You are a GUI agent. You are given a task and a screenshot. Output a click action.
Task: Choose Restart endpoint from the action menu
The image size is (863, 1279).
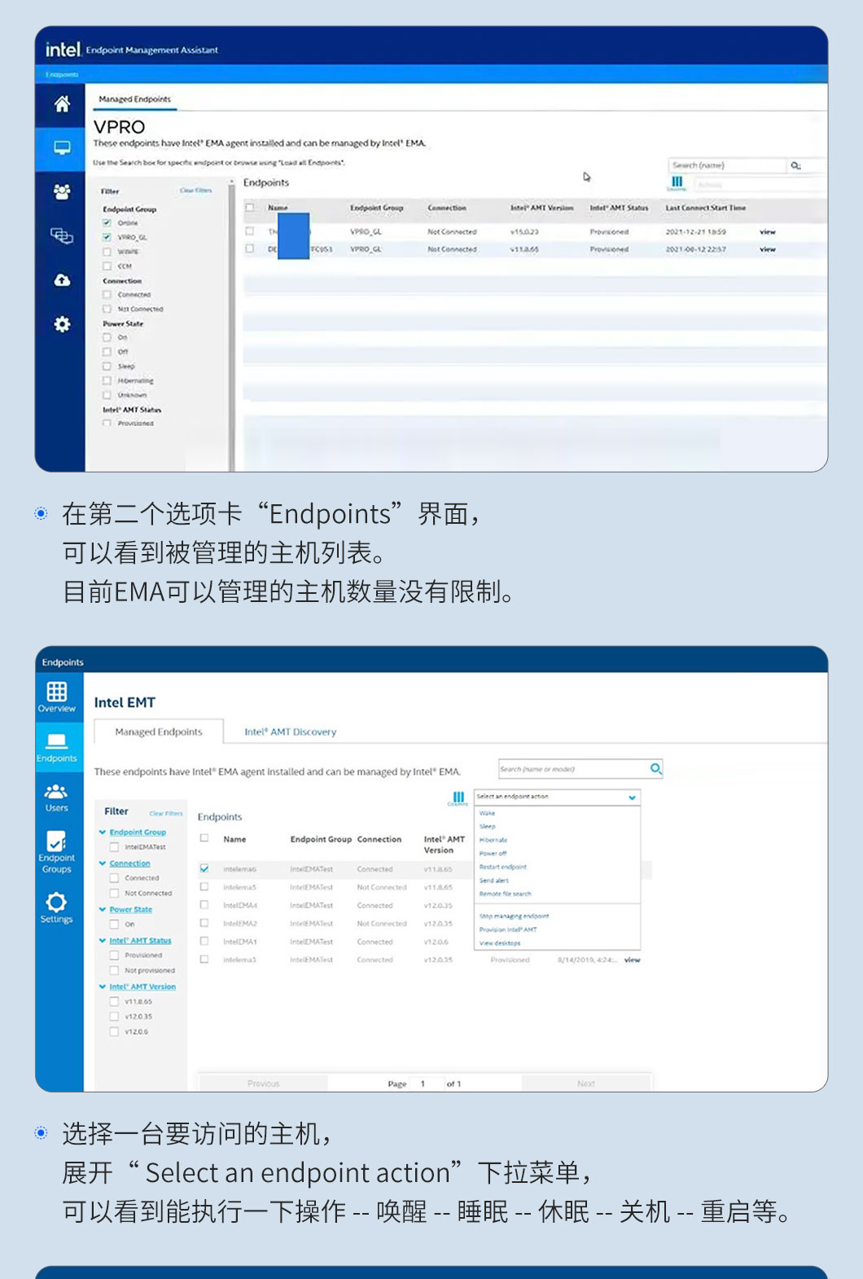click(x=503, y=867)
